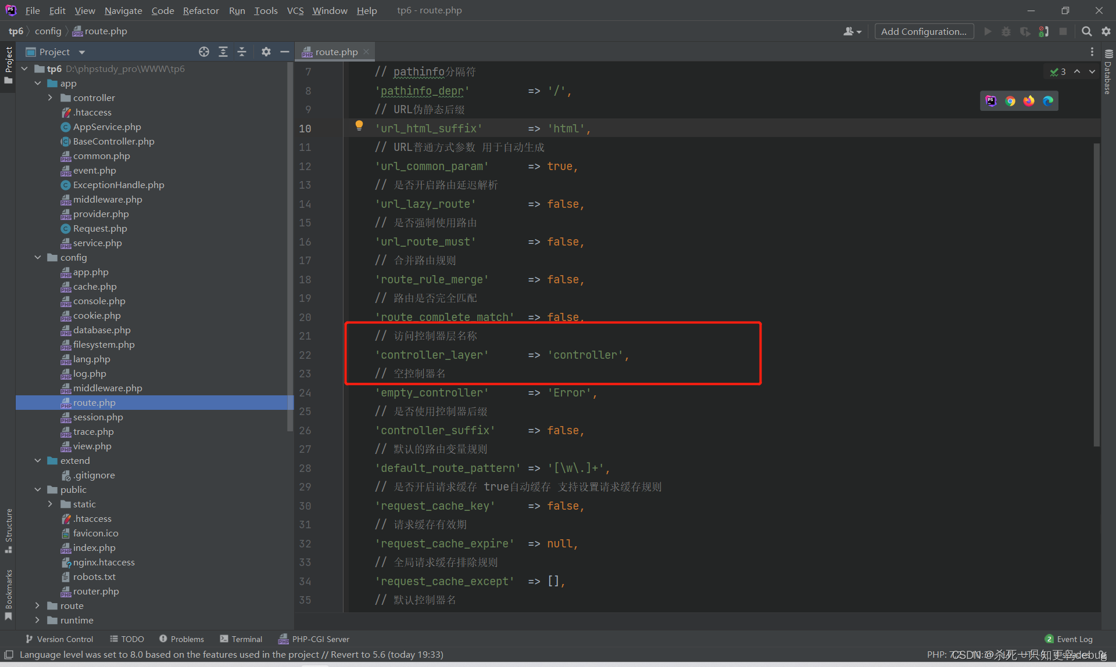Open Project view dropdown arrow
This screenshot has height=667, width=1116.
(82, 52)
